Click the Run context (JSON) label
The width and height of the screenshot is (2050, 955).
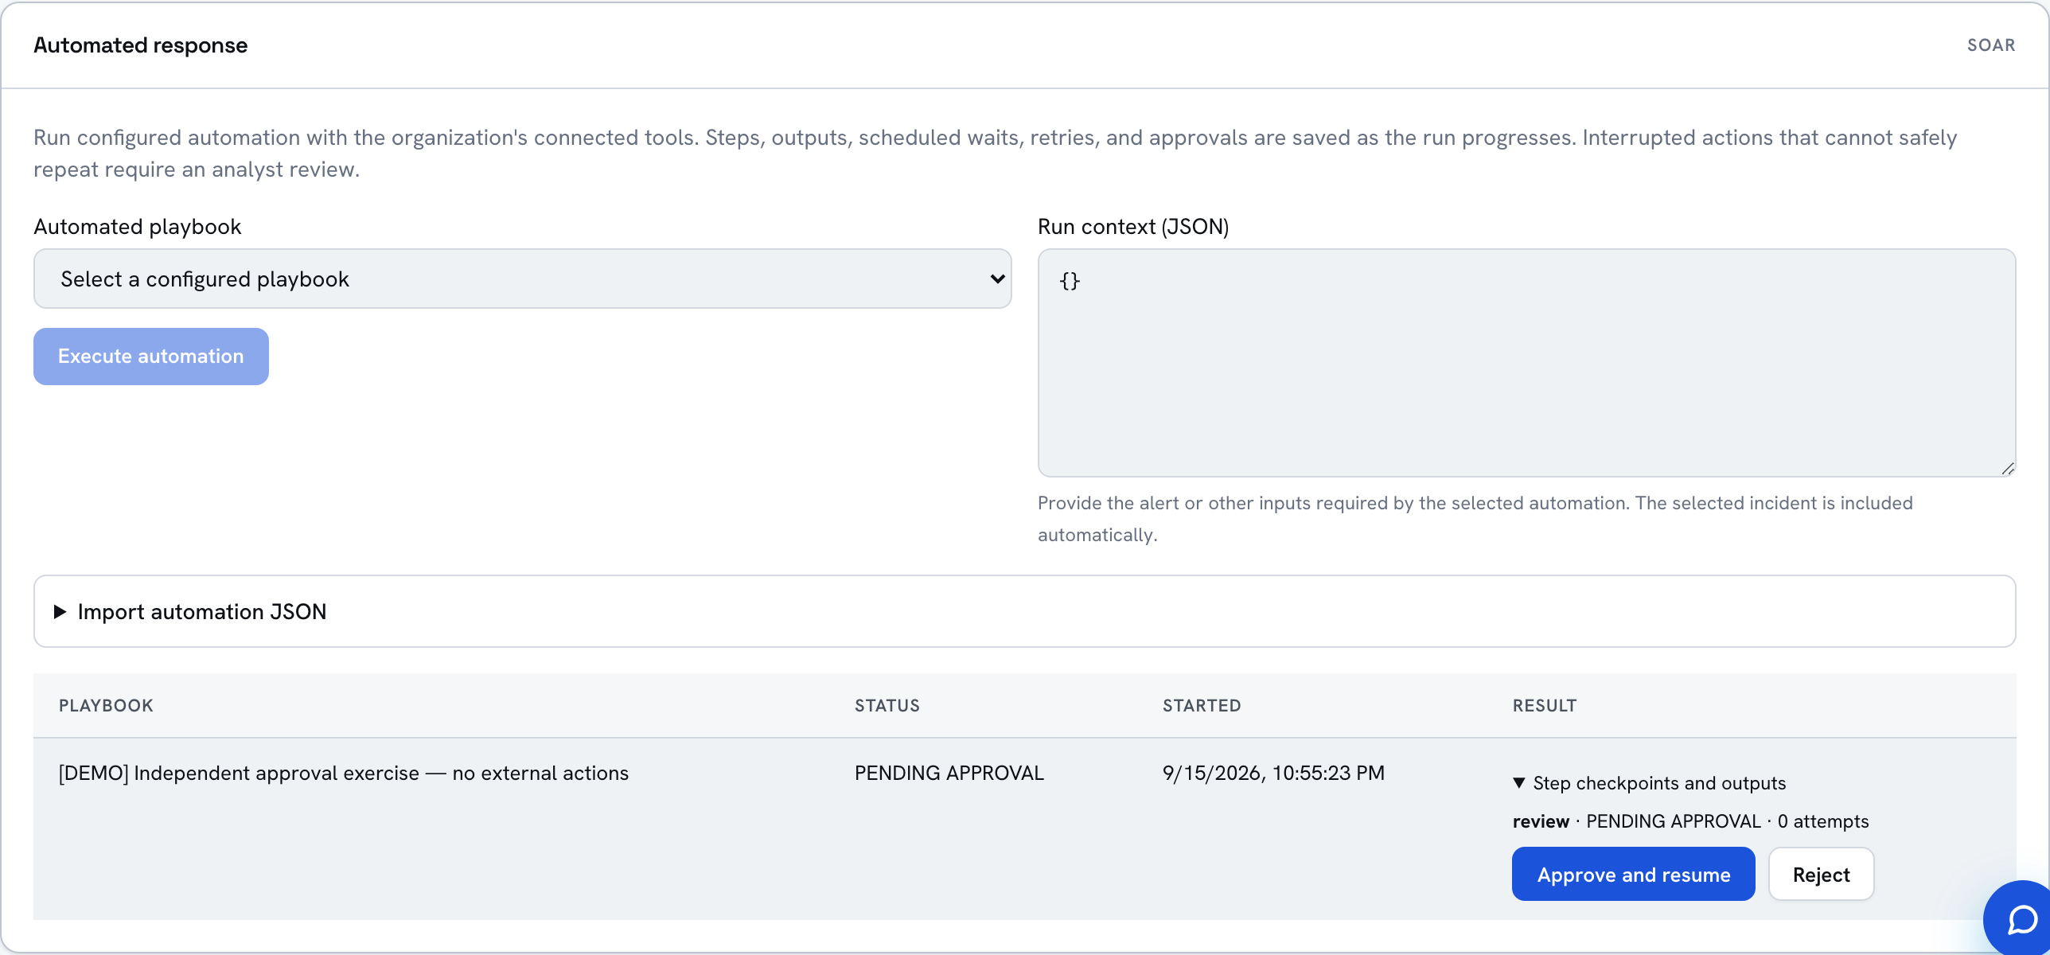(1133, 227)
